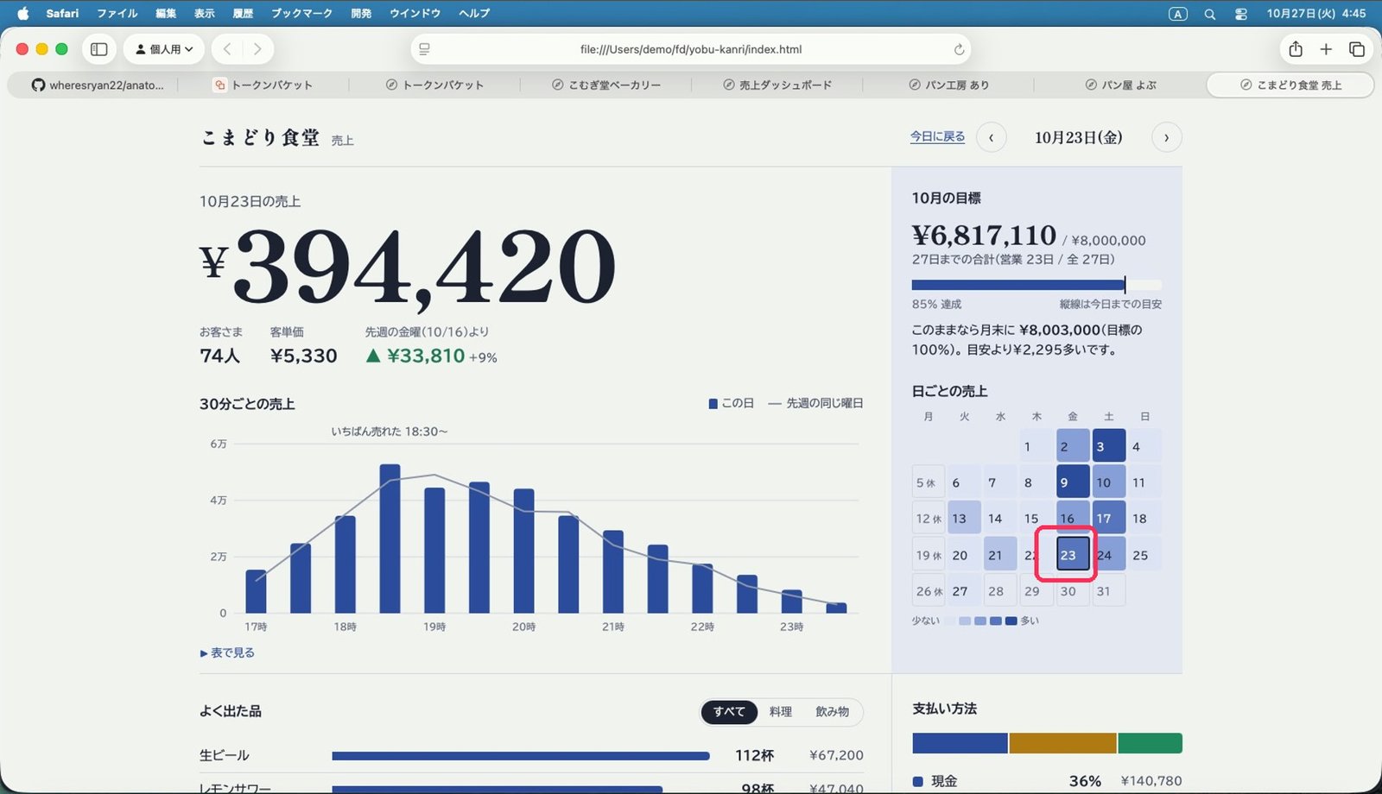Switch to パン工房 あり tab
1382x794 pixels.
point(948,85)
